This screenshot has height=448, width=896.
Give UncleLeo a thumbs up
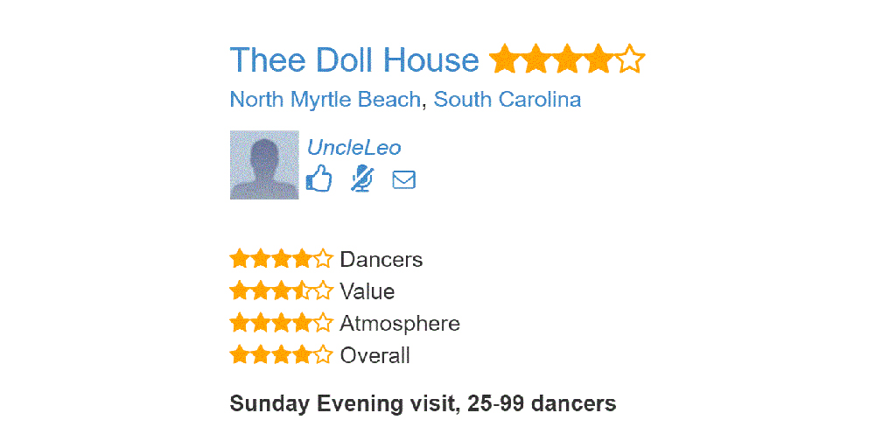(318, 178)
